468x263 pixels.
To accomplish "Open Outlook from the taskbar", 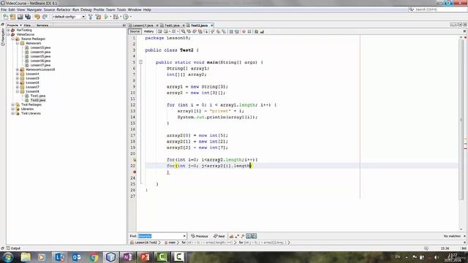I will pos(76,257).
